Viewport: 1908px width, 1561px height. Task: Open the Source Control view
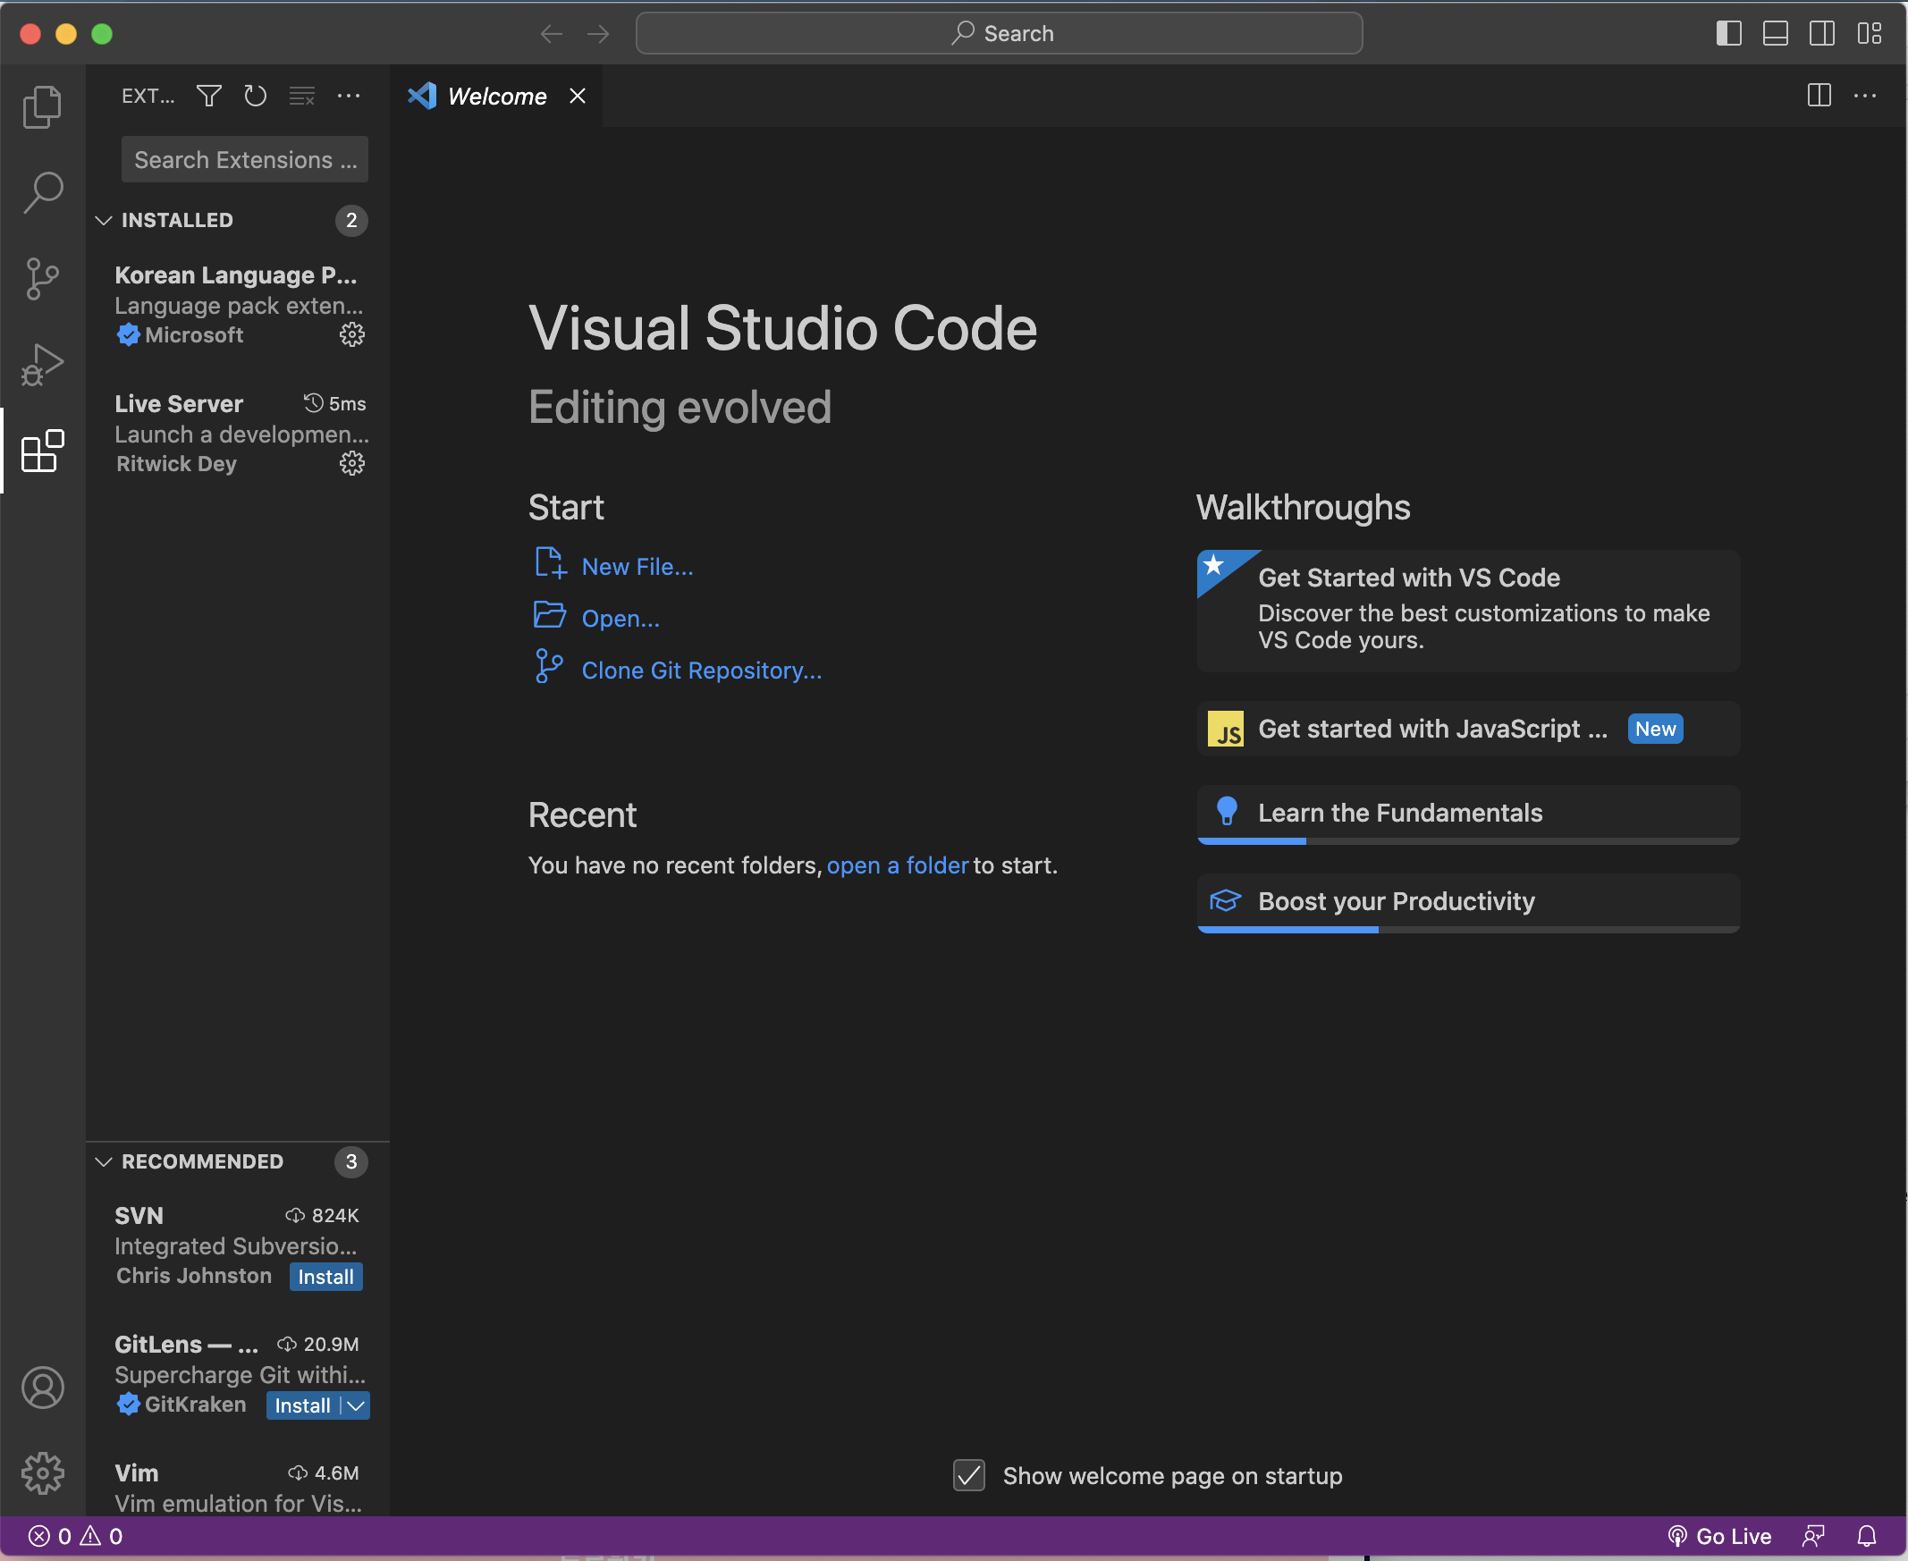tap(42, 279)
